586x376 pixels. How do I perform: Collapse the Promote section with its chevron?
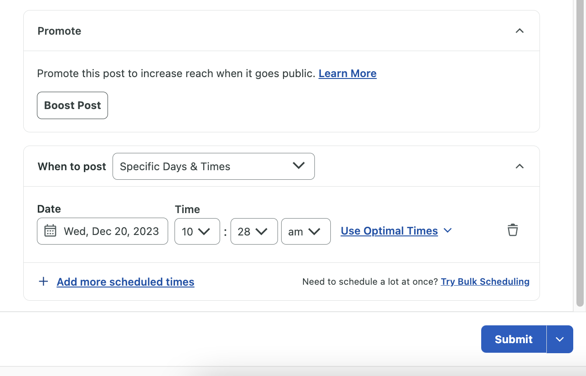coord(519,31)
